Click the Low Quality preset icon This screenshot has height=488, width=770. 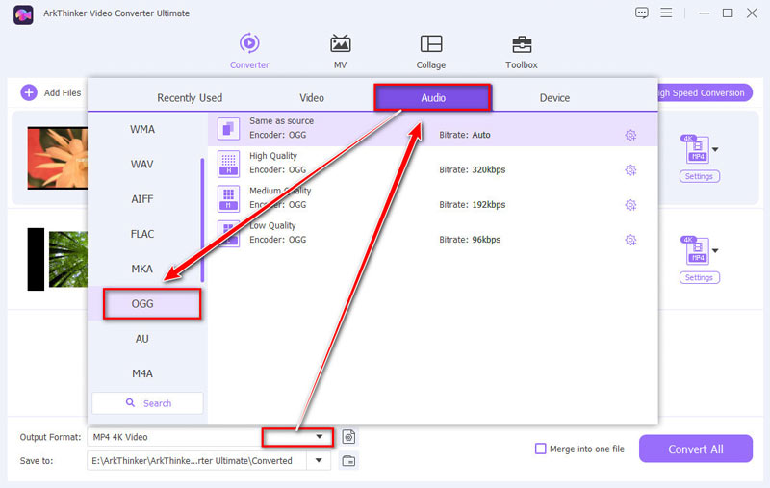coord(228,234)
